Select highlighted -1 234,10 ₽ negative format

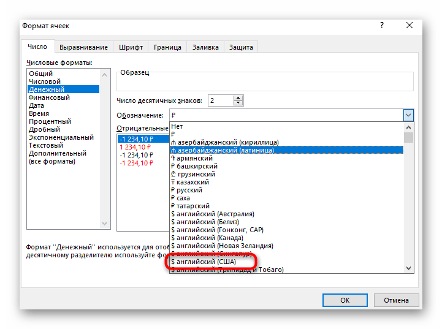coord(143,139)
